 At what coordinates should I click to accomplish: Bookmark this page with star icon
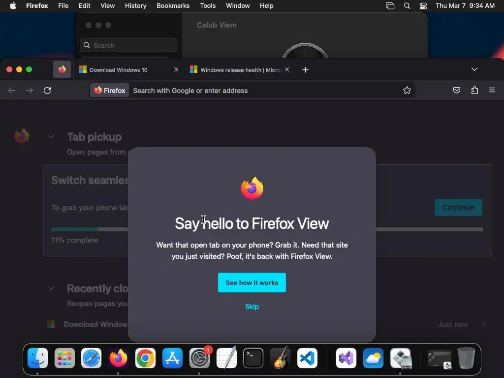(x=407, y=91)
